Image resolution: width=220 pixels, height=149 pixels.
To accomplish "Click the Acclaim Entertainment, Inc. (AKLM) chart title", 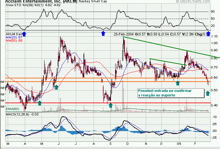I will [41, 1].
